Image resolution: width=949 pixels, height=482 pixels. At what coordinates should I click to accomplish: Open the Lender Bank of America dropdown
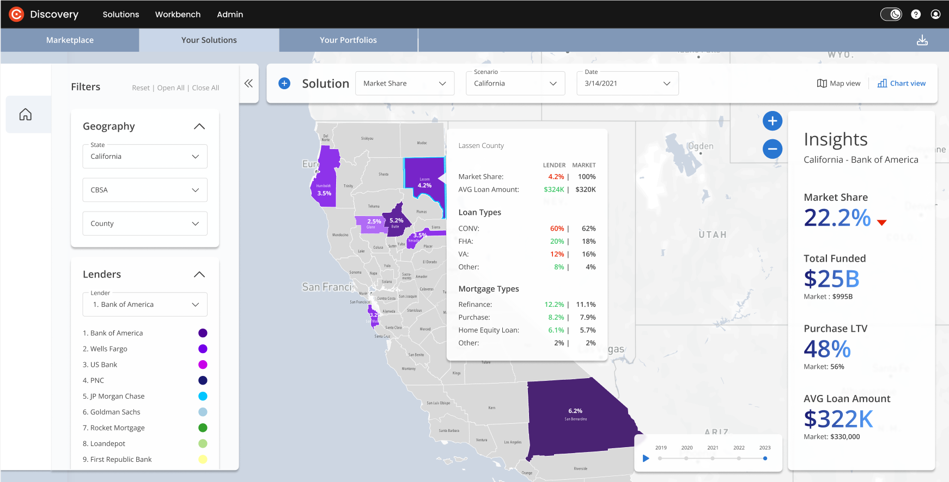point(145,305)
